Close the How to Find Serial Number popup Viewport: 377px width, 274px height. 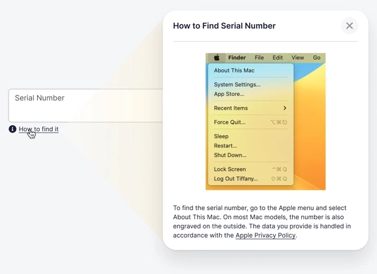(x=350, y=25)
